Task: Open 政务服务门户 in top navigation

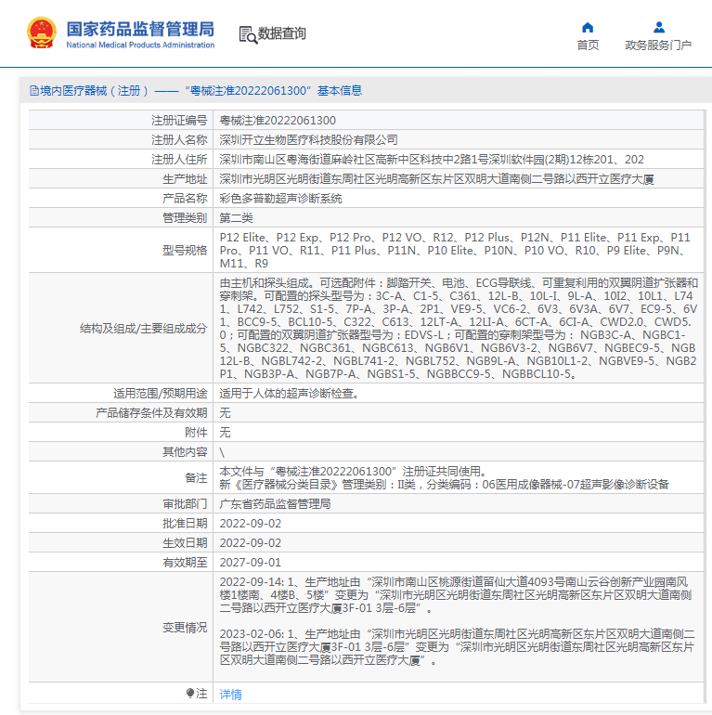Action: click(x=658, y=45)
